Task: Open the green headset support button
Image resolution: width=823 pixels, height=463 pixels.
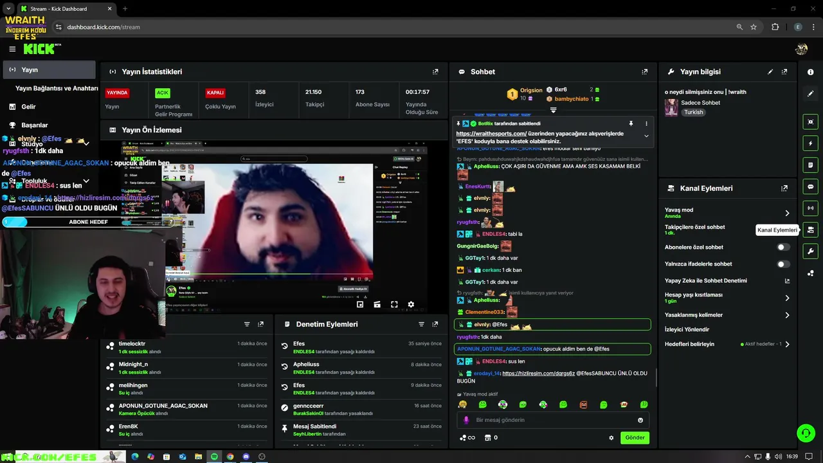Action: click(x=806, y=433)
